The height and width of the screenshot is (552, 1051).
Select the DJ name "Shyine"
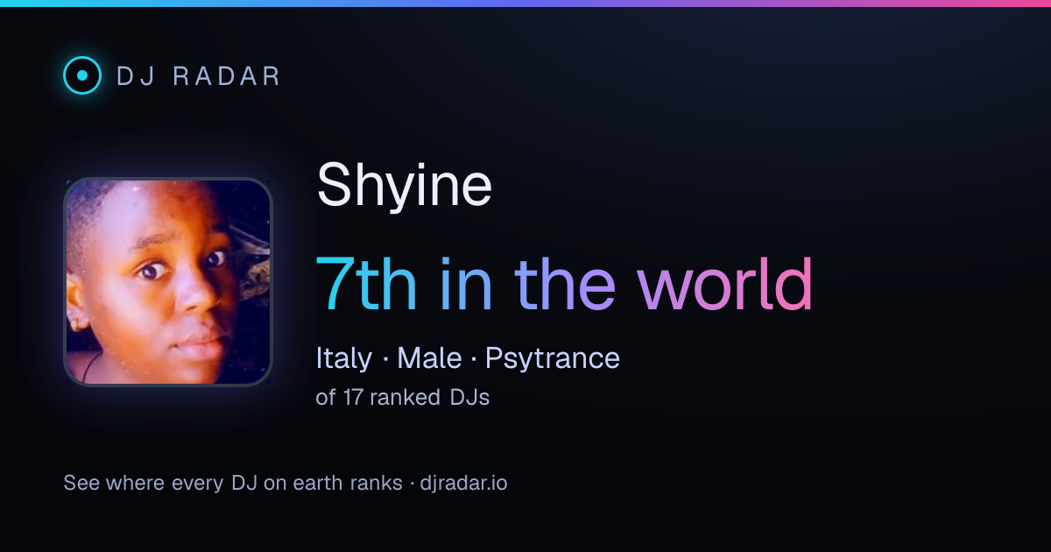(404, 185)
